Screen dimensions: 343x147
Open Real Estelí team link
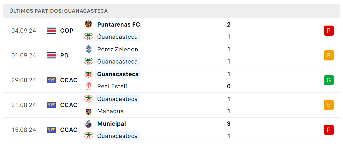tap(112, 86)
